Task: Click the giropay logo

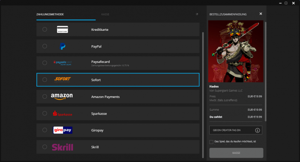Action: pos(63,130)
